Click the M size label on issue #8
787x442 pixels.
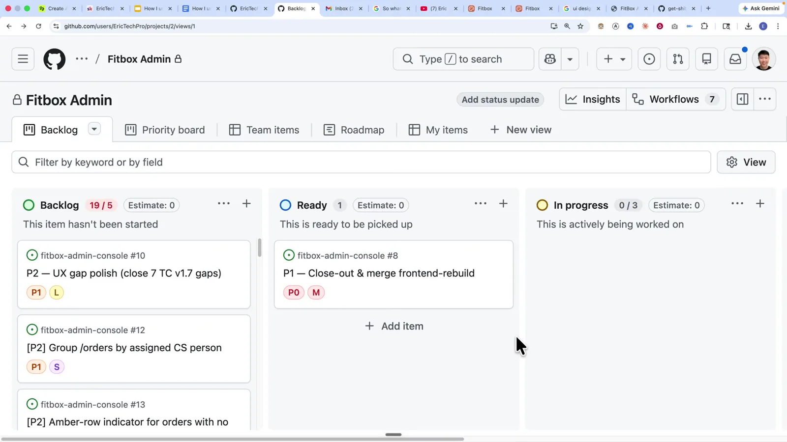[316, 292]
